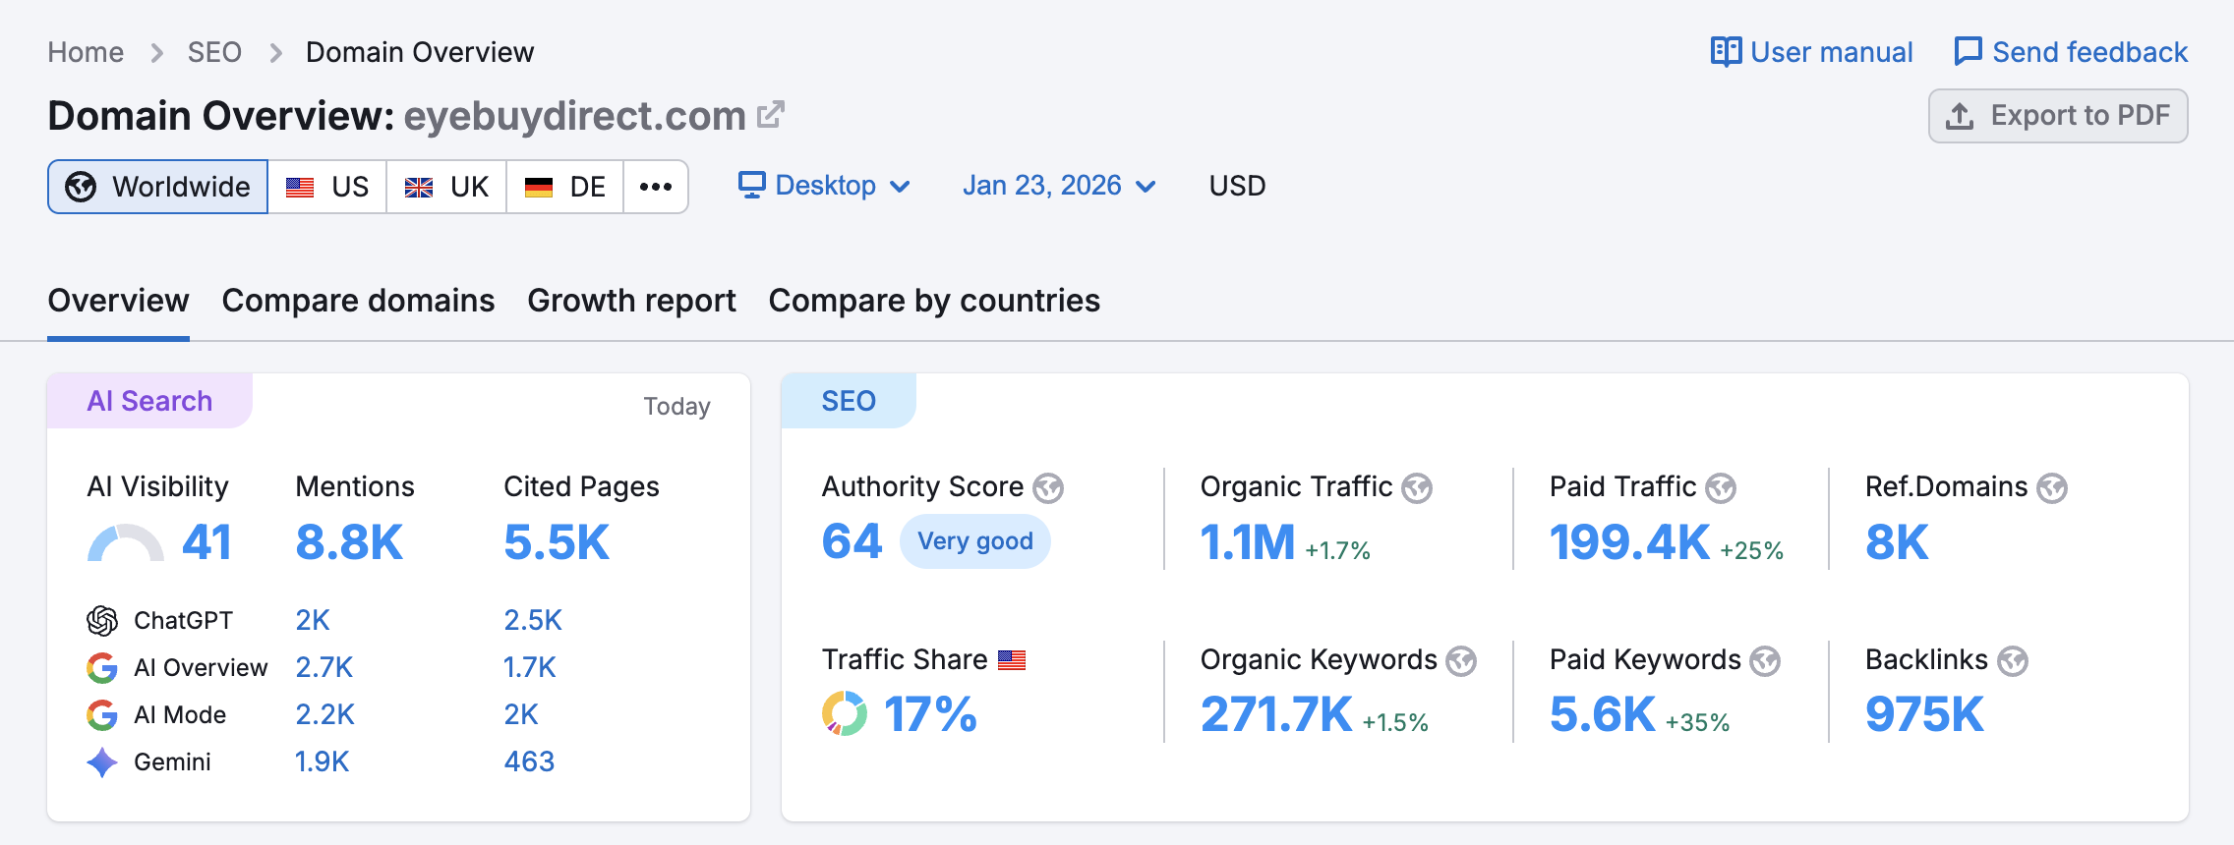Click the globe icon next to Paid Keywords
This screenshot has height=845, width=2234.
pyautogui.click(x=1765, y=660)
